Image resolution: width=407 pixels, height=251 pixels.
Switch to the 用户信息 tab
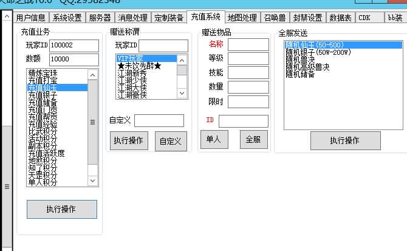coord(30,18)
